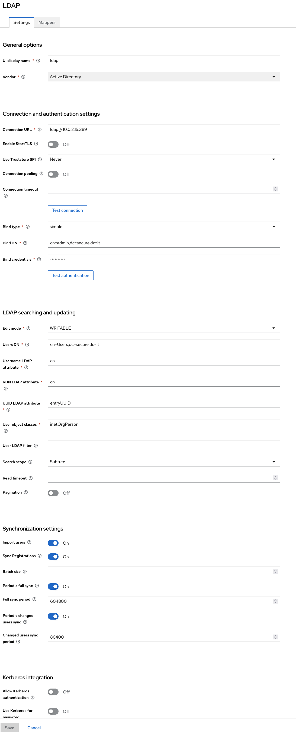The height and width of the screenshot is (732, 296).
Task: Click the Full sync period help icon
Action: click(34, 599)
